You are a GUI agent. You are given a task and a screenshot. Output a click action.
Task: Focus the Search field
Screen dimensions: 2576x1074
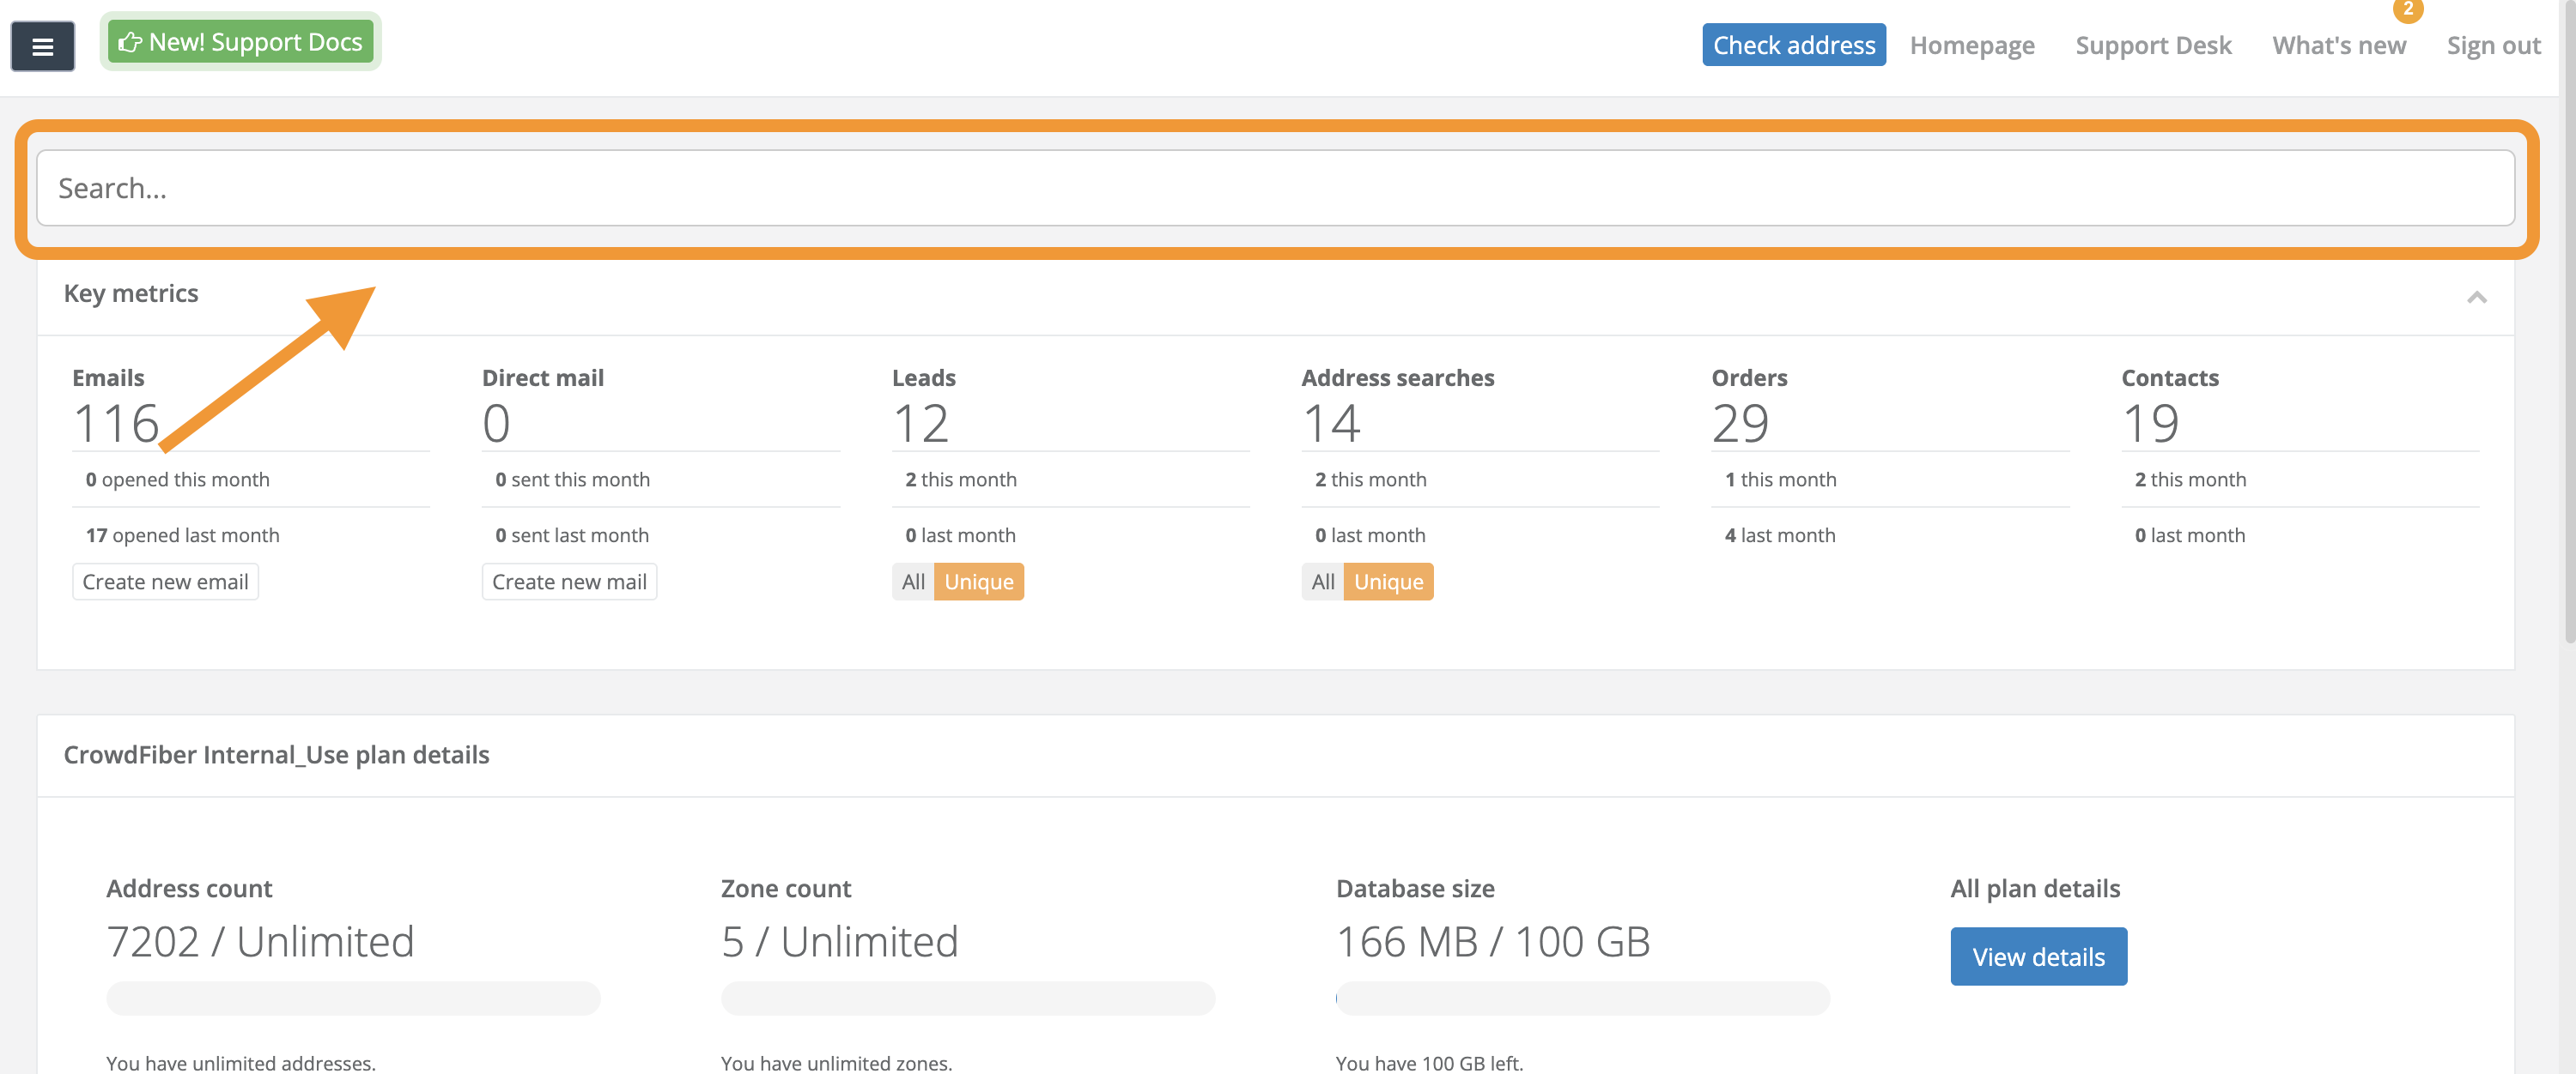tap(1276, 188)
